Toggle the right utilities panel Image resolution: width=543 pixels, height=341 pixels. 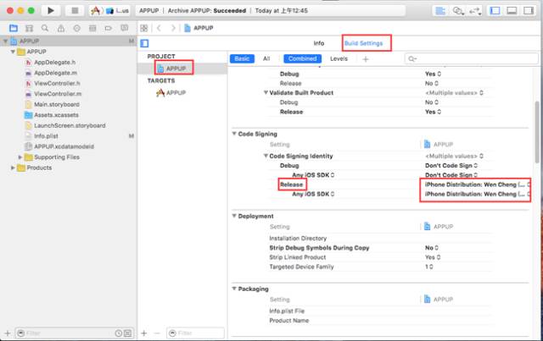(529, 11)
